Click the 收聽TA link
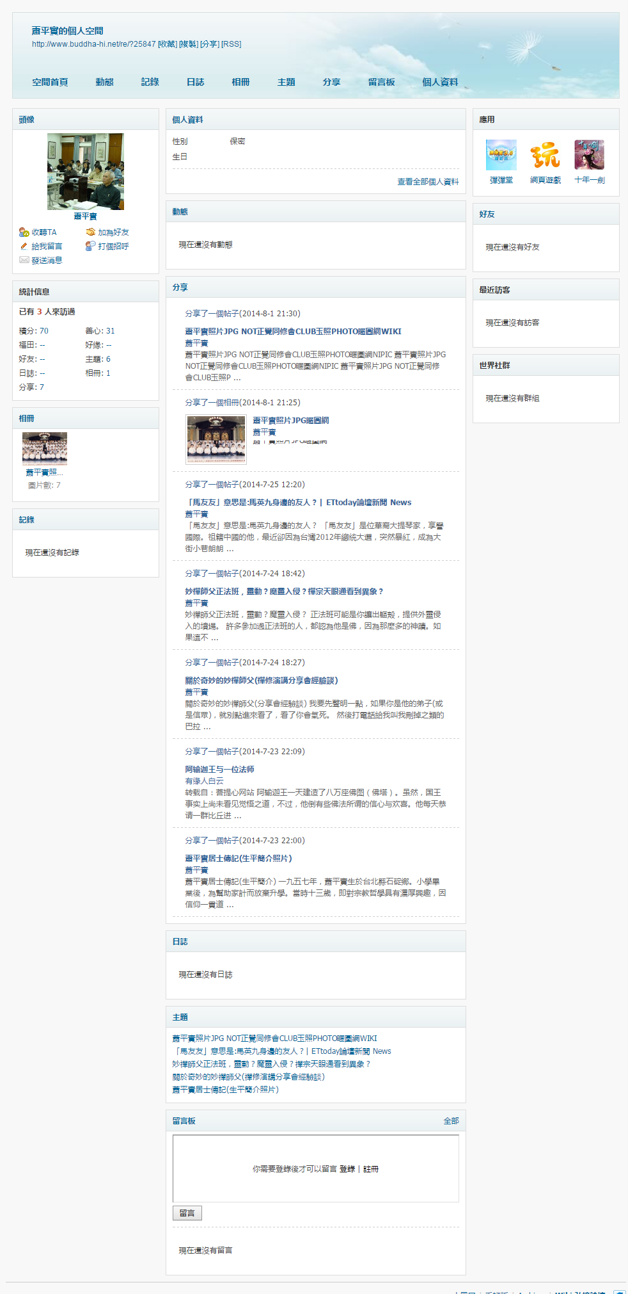This screenshot has height=1294, width=628. point(44,232)
